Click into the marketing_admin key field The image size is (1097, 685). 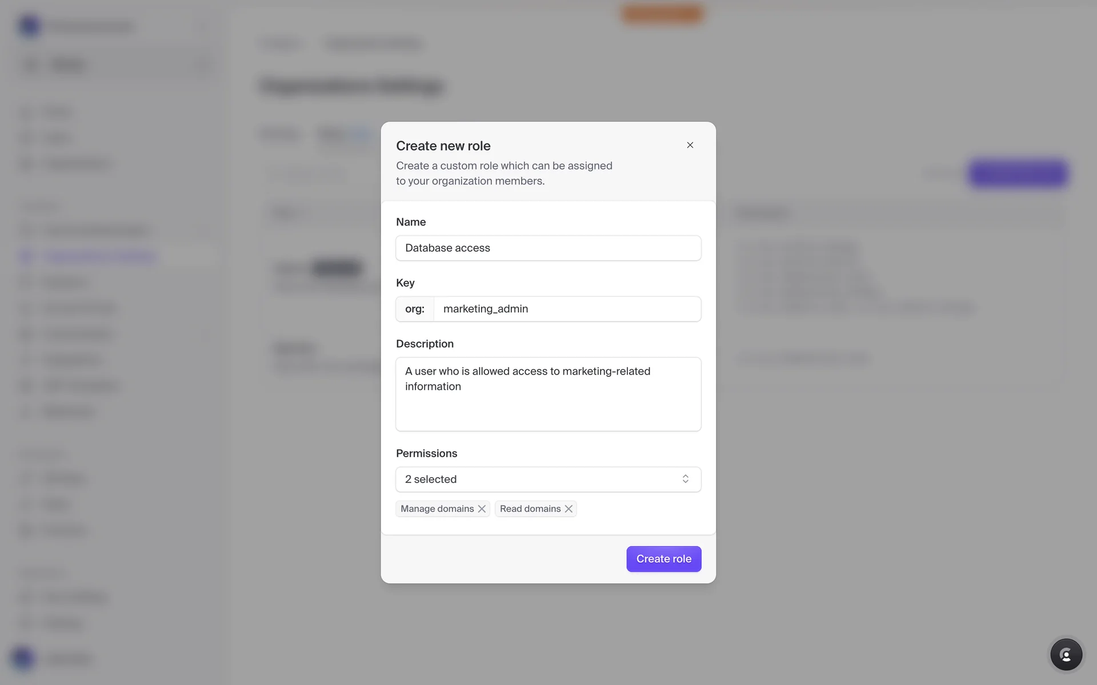[567, 309]
